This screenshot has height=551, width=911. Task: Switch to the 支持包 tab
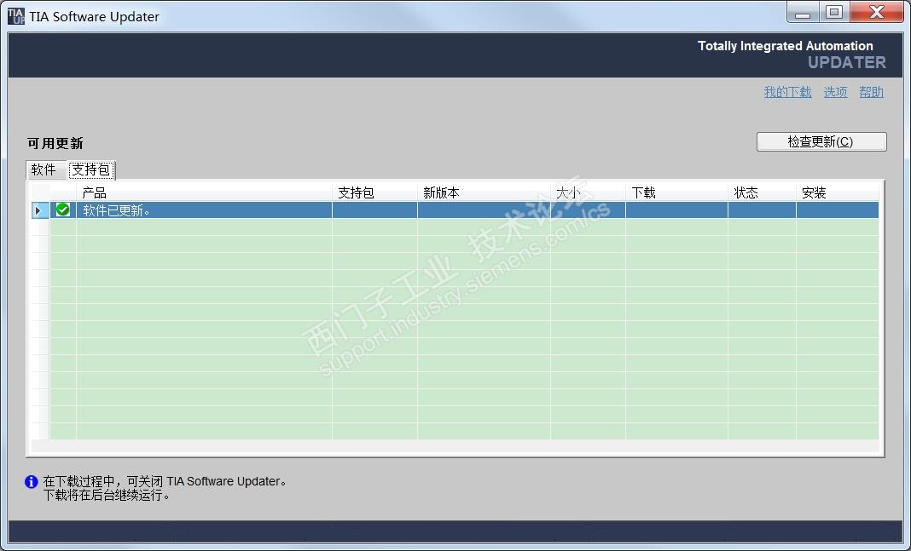91,170
